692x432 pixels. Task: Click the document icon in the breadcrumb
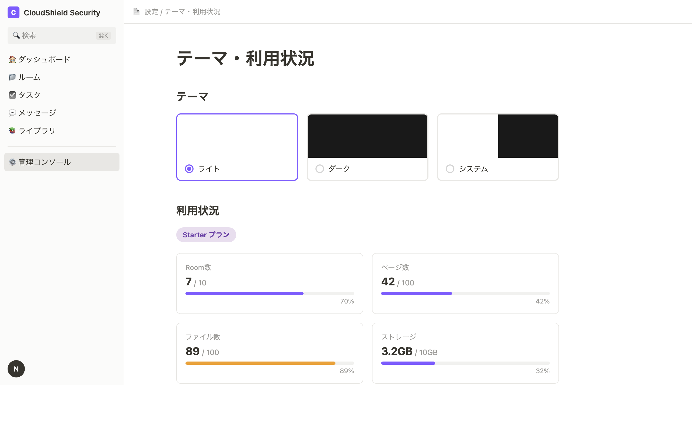(137, 11)
